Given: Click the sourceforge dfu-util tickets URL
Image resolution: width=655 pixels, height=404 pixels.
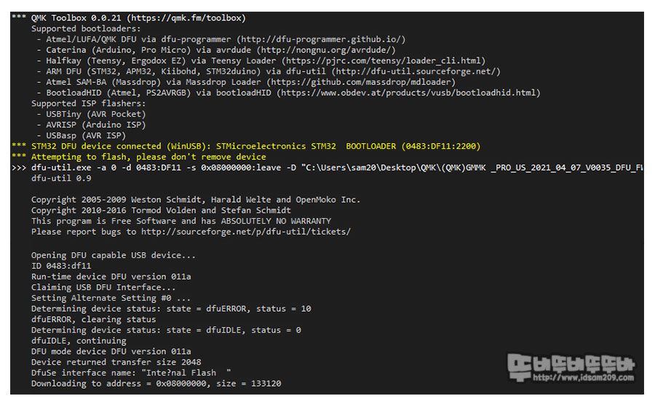Looking at the screenshot, I should [x=246, y=232].
